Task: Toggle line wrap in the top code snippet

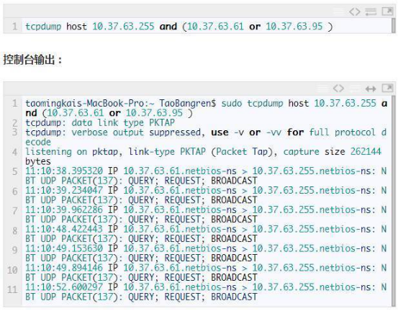Action: 371,12
